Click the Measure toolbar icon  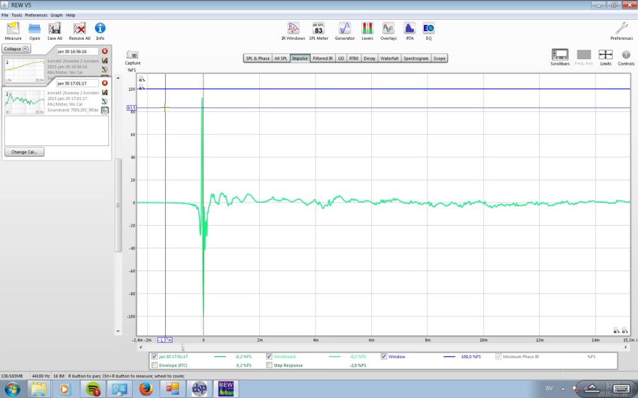(13, 29)
